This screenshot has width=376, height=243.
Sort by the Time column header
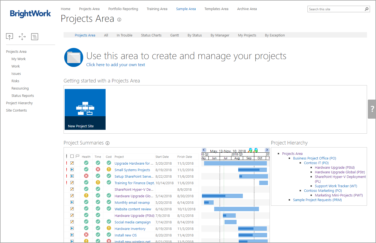click(98, 157)
